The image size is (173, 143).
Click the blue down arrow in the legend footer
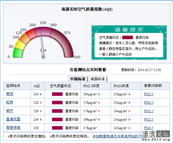tap(51, 137)
